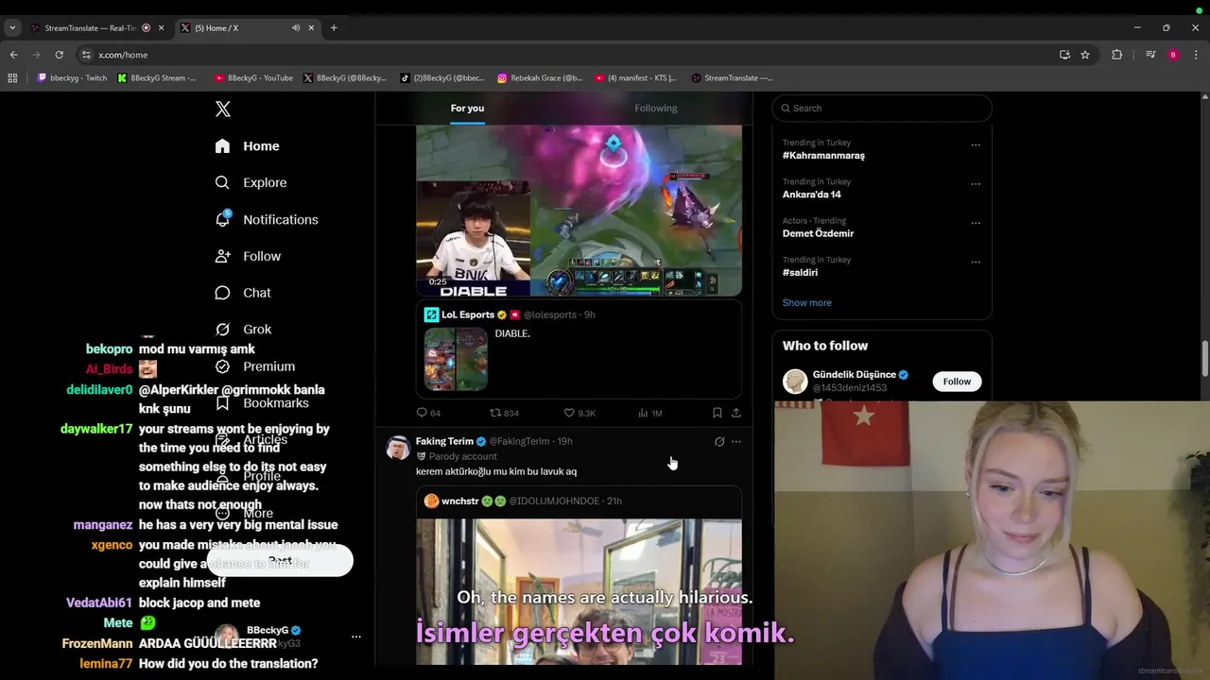Click the trending topic Demet Özdemir

coord(819,233)
